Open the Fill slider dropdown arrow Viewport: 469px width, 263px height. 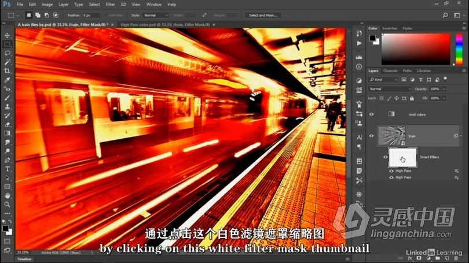[444, 98]
